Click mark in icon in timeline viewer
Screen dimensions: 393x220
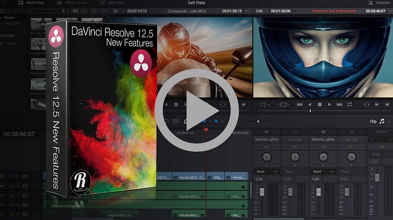[377, 104]
